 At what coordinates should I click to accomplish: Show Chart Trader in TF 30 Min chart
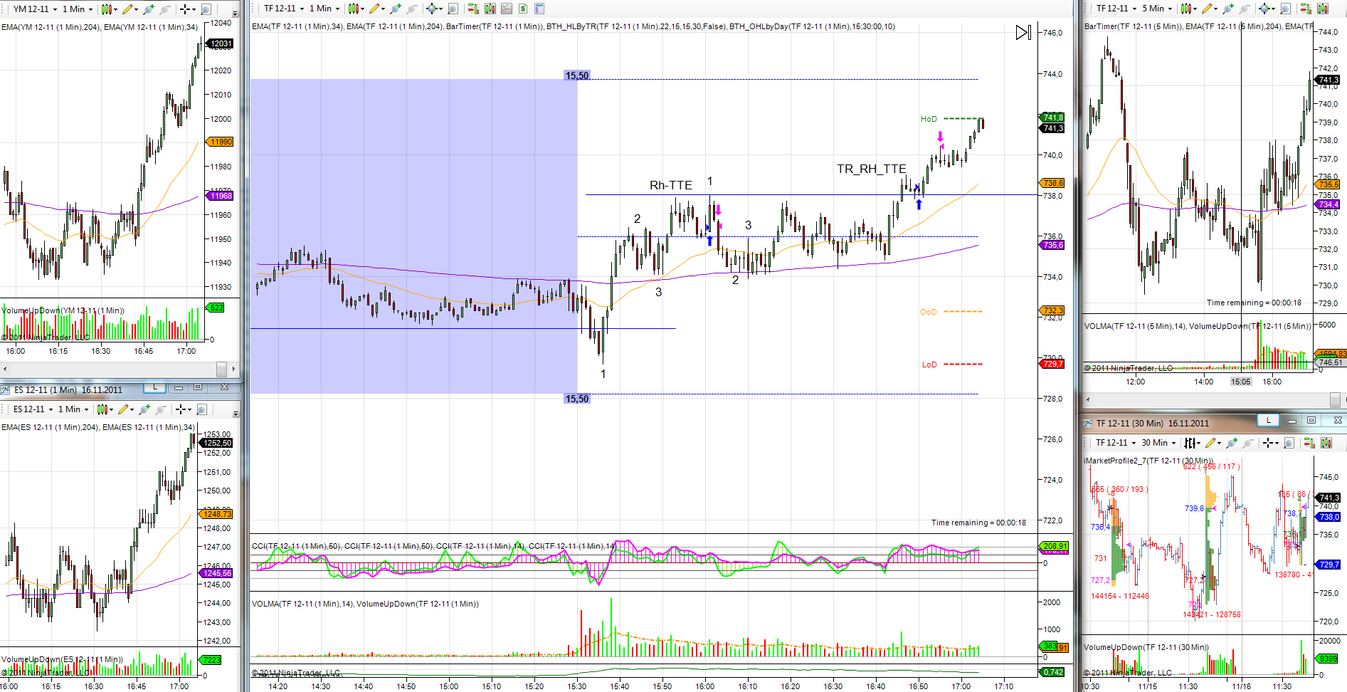(1309, 443)
